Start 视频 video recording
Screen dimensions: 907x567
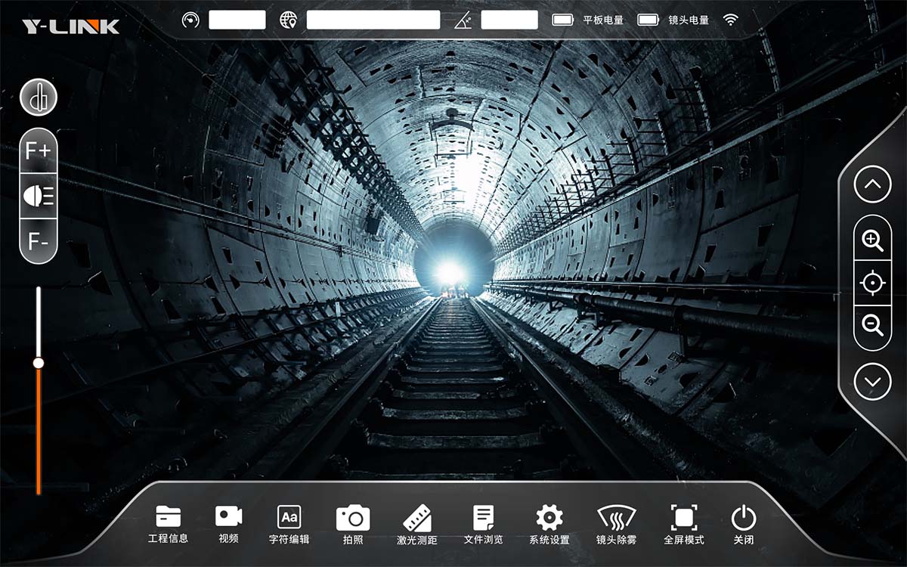pos(228,525)
